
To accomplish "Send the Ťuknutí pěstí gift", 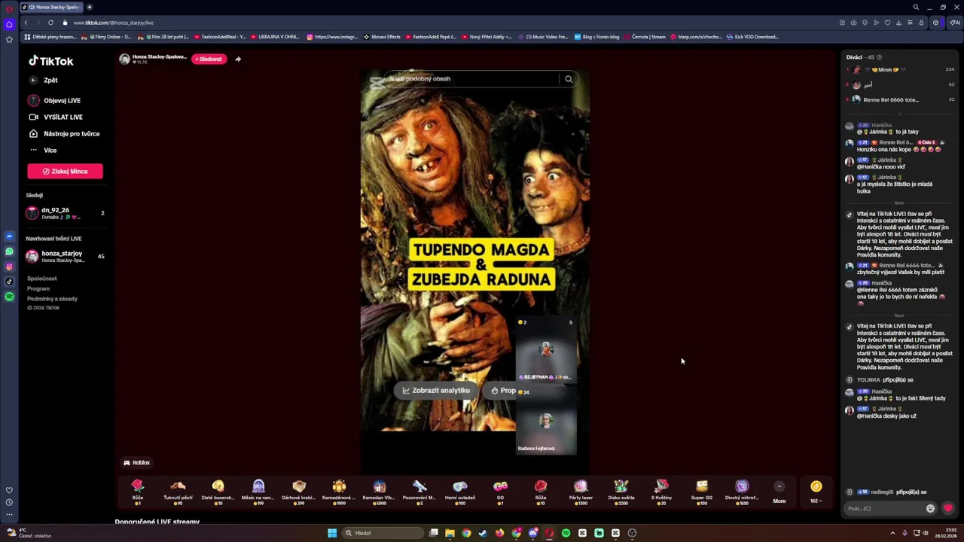I will tap(178, 491).
